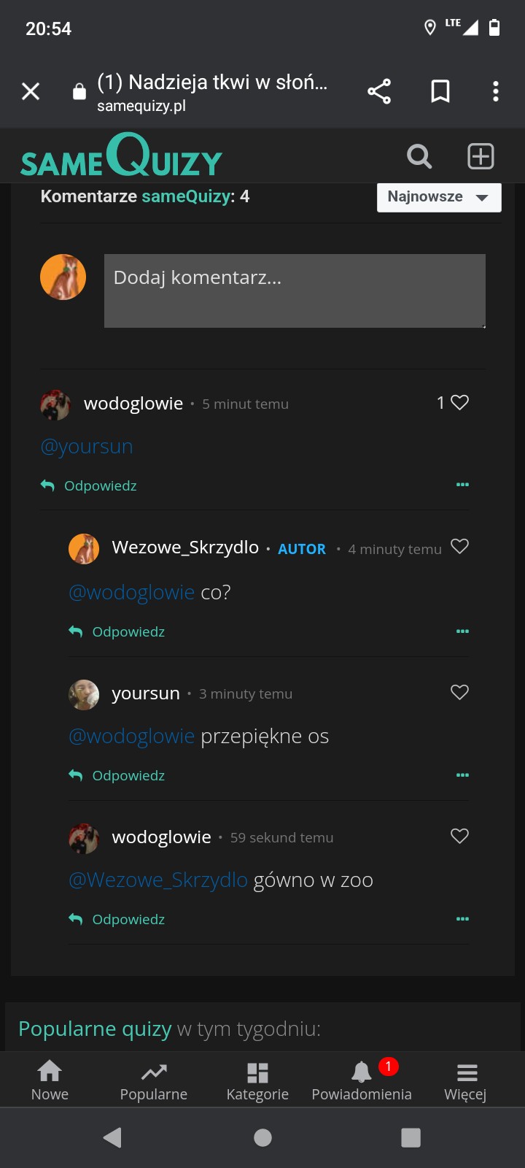The height and width of the screenshot is (1168, 525).
Task: Open the search magnifier icon
Action: (419, 156)
